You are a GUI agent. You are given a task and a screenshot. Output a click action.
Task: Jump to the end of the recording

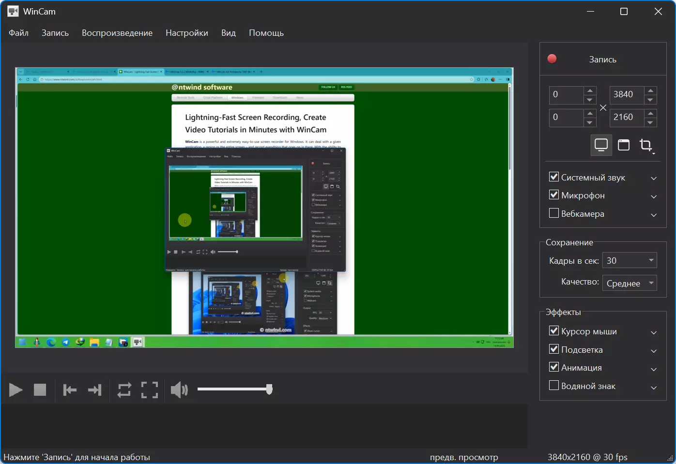[x=95, y=389]
